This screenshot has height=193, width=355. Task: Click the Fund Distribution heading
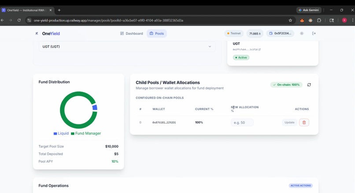pyautogui.click(x=54, y=82)
